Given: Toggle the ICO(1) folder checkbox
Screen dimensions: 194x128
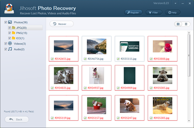Looking at the screenshot, I should coord(10,38).
